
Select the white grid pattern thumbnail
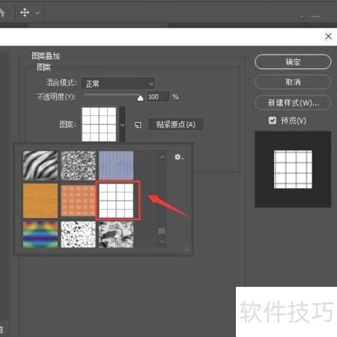click(116, 201)
